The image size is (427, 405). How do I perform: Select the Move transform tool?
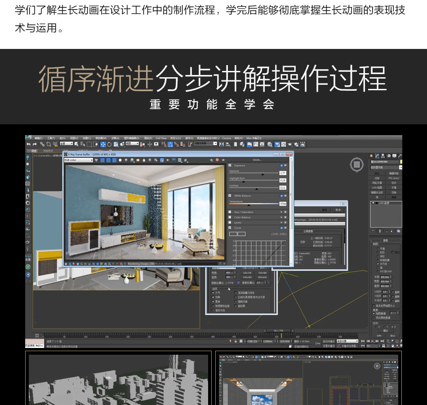103,144
